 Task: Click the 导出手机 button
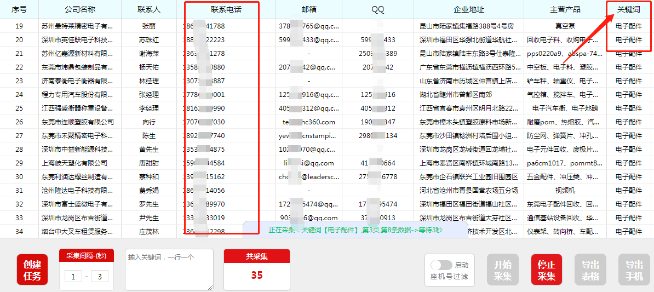click(x=634, y=270)
